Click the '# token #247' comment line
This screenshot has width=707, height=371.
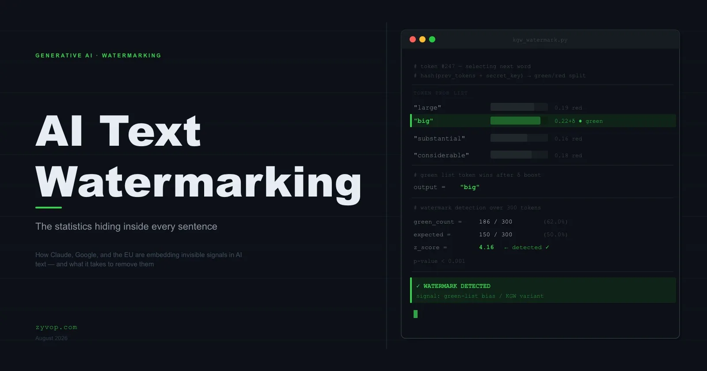pos(472,66)
